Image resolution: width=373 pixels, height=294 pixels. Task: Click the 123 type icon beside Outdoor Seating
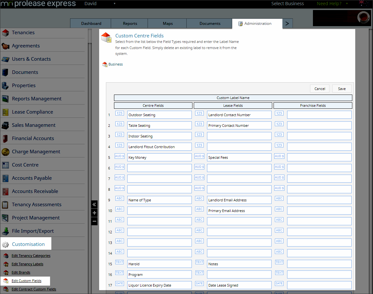pyautogui.click(x=119, y=113)
